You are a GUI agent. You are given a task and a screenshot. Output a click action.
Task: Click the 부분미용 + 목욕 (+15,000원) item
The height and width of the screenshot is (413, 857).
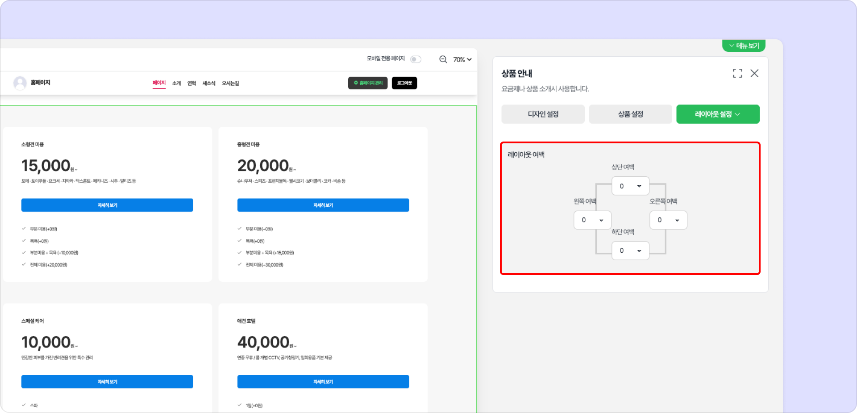[270, 253]
